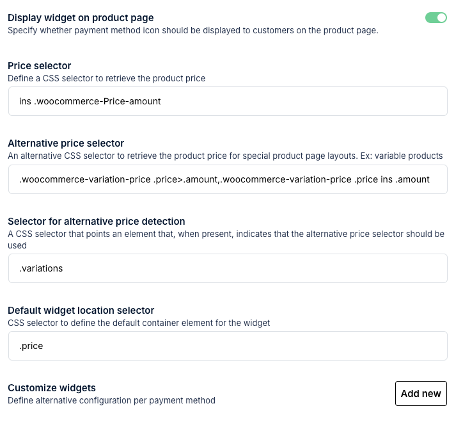The height and width of the screenshot is (422, 463).
Task: Focus the Price selector input field
Action: tap(228, 101)
